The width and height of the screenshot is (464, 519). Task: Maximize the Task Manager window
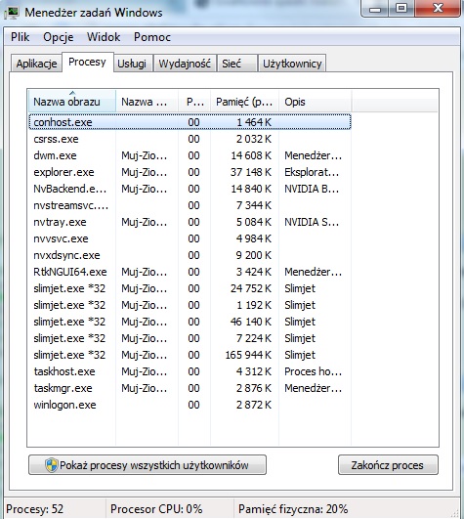401,9
